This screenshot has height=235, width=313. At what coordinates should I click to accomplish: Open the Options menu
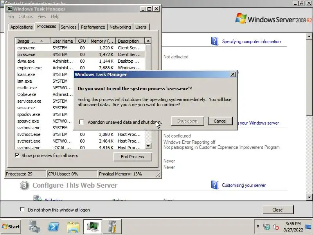(x=26, y=16)
